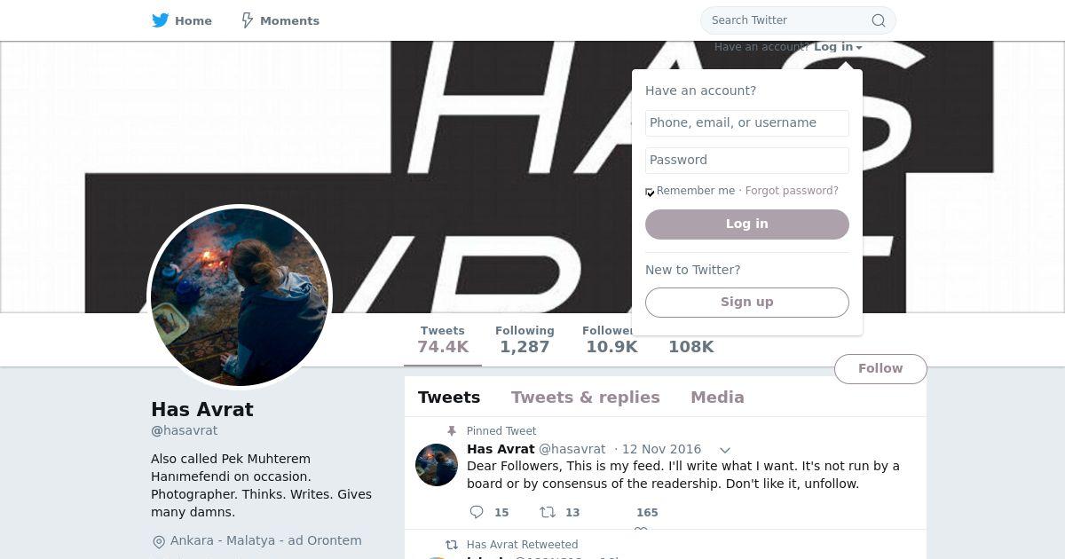Click the location pin icon by Ankara
1065x559 pixels.
coord(159,541)
